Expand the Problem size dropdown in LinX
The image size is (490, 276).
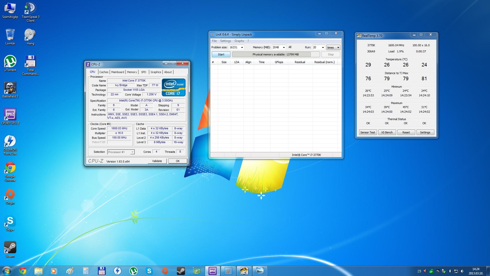coord(242,48)
